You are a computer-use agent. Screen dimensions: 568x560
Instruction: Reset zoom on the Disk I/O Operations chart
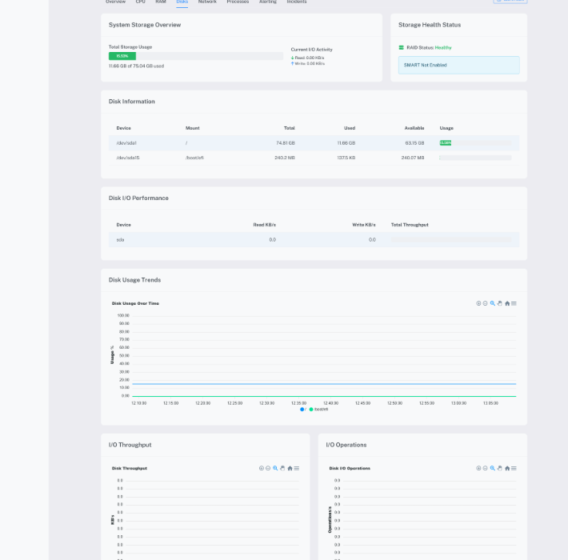click(507, 468)
